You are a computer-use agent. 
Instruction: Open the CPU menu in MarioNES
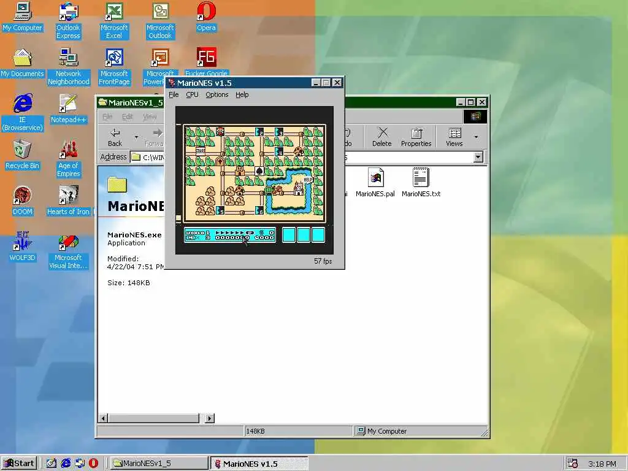(x=192, y=94)
